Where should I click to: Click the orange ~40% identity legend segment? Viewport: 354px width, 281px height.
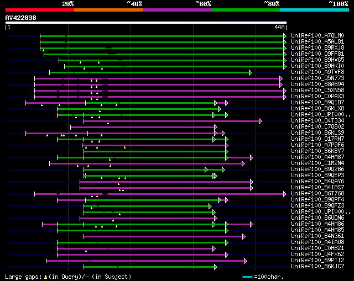coord(108,10)
